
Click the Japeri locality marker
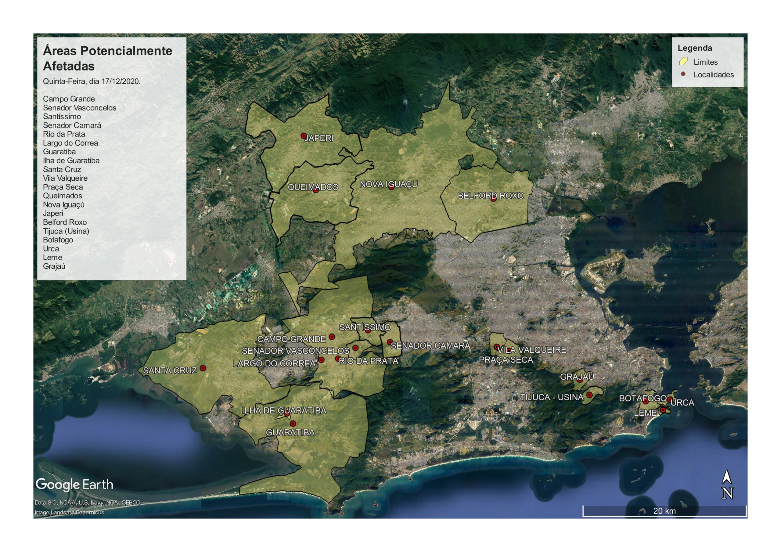[304, 136]
